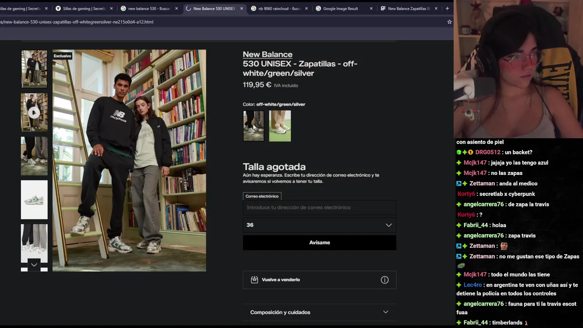Close the 'Google Image Result' tab

tap(371, 8)
